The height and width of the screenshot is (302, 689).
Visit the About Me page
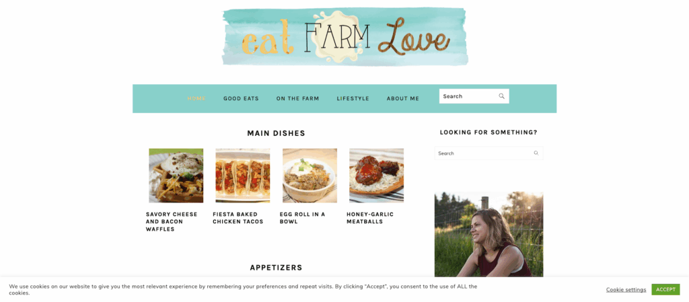pos(403,98)
